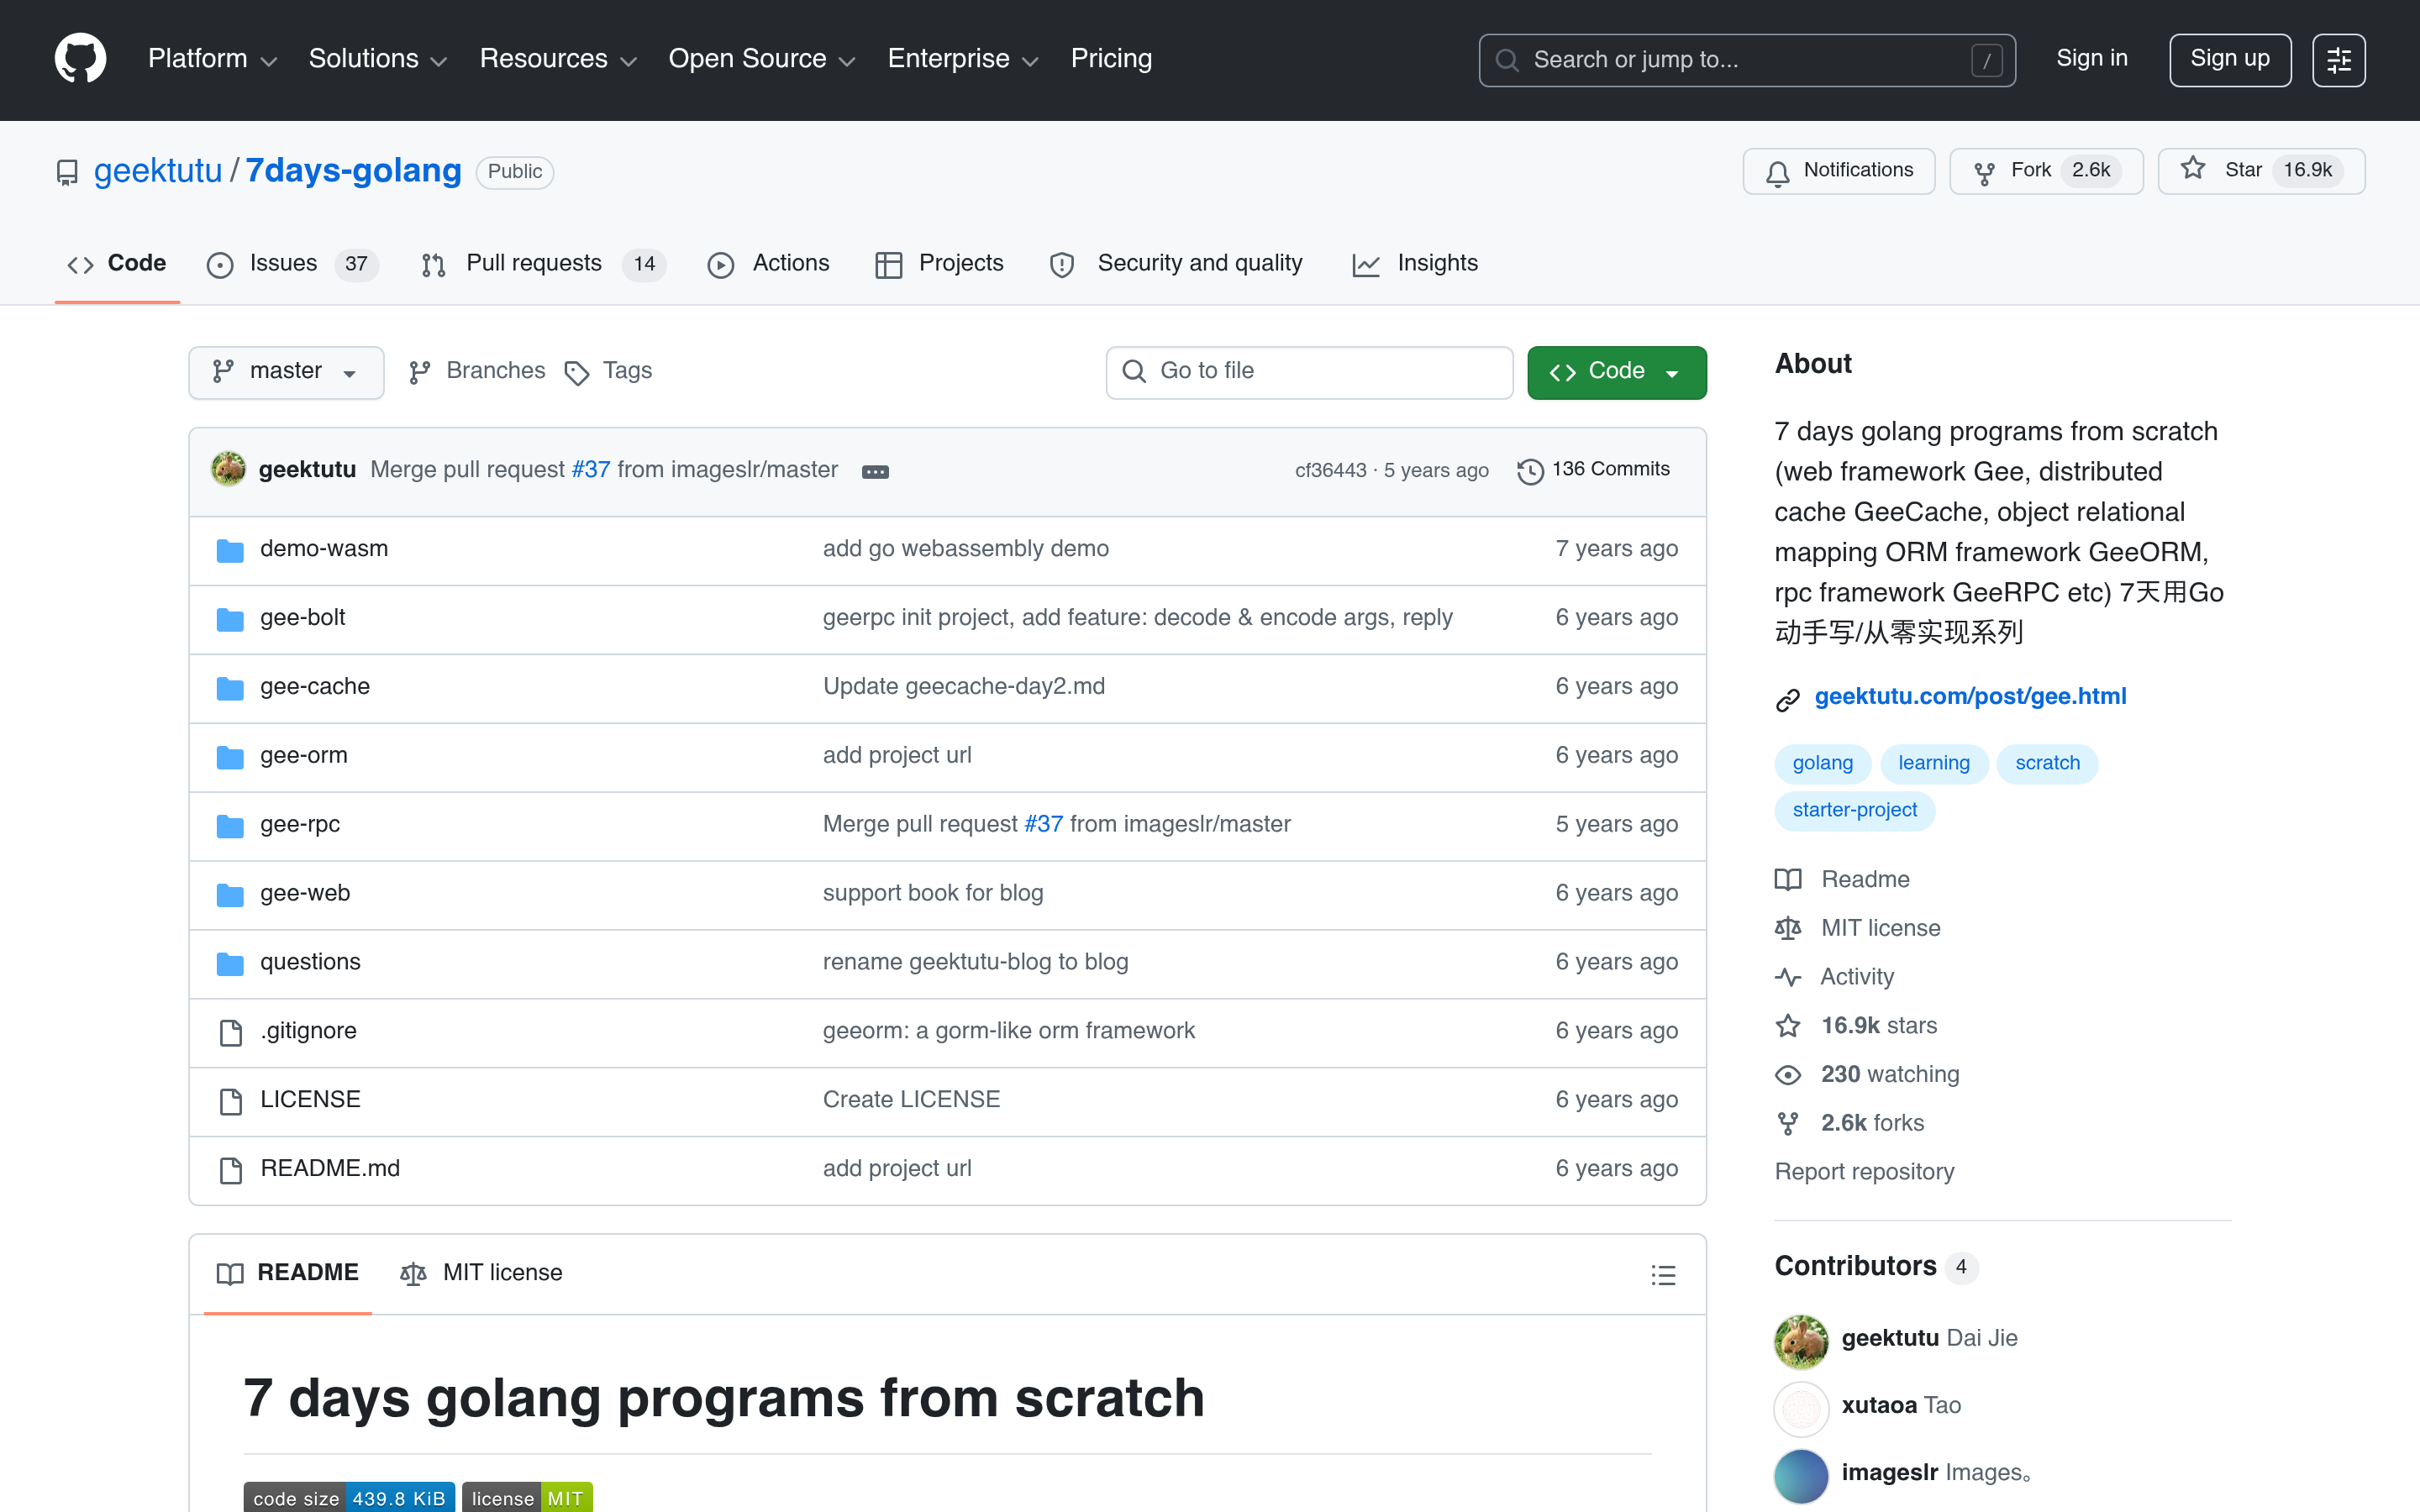The image size is (2420, 1512).
Task: Open the appearance settings sliders icon
Action: point(2338,60)
